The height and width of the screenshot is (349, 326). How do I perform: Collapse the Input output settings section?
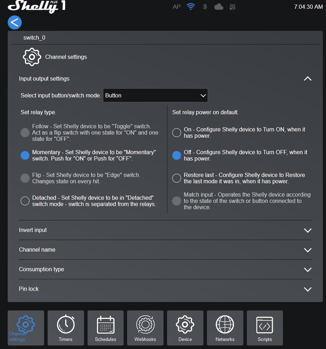(x=308, y=78)
